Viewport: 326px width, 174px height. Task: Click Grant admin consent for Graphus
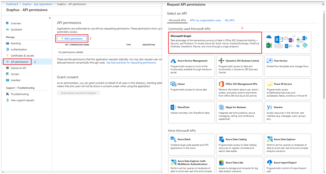[x=78, y=93]
